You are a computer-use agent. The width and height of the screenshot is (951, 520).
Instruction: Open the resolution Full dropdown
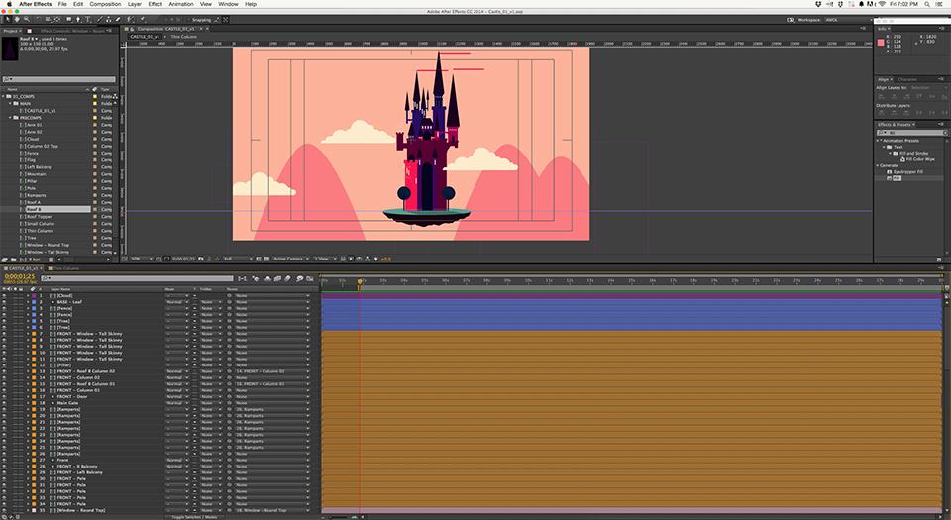click(237, 259)
